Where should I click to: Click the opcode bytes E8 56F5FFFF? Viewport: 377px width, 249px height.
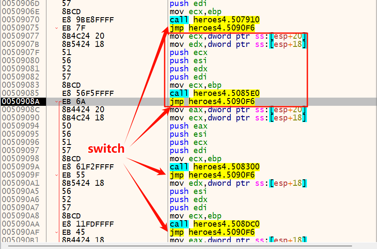point(88,93)
